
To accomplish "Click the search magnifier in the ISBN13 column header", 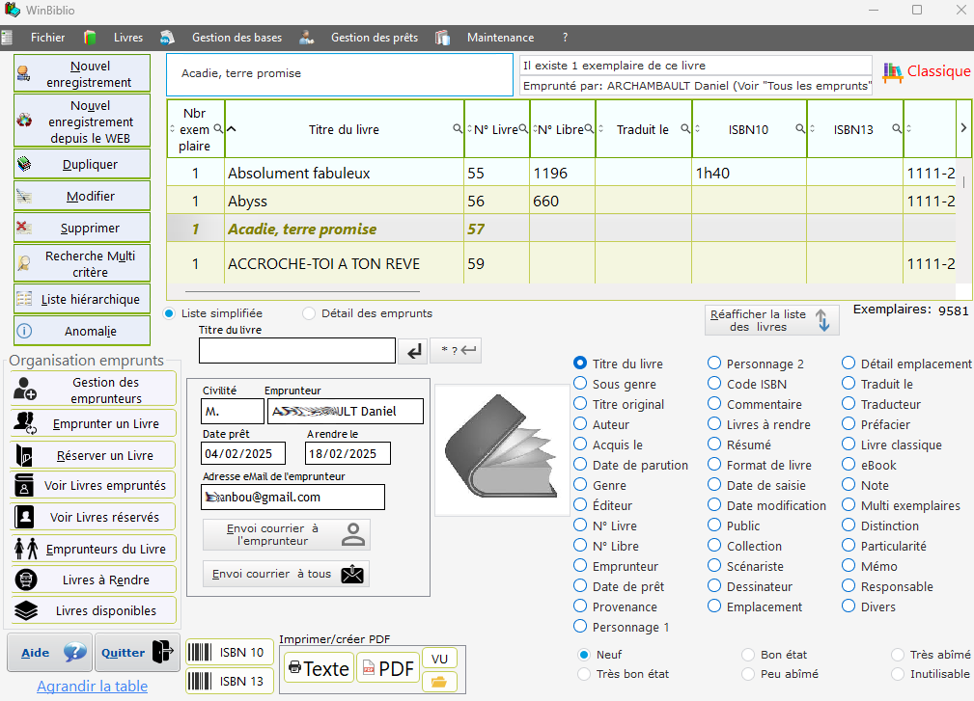I will pyautogui.click(x=897, y=128).
